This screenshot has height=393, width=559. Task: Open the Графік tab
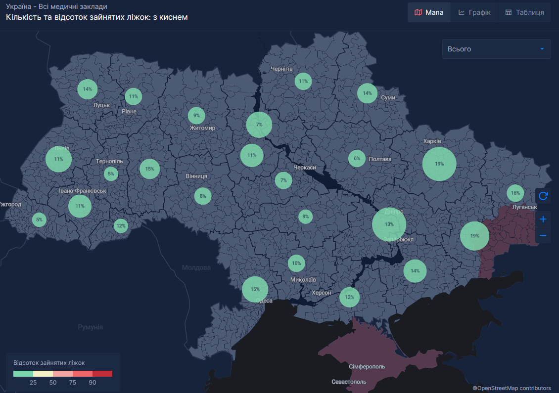474,12
